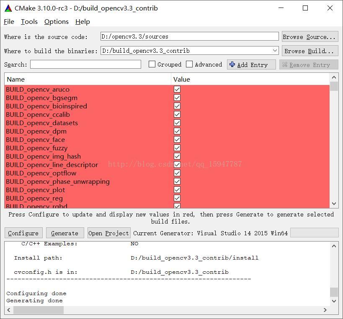343x319 pixels.
Task: Select the BUILD_opencv_ccalib entry name
Action: coord(38,115)
